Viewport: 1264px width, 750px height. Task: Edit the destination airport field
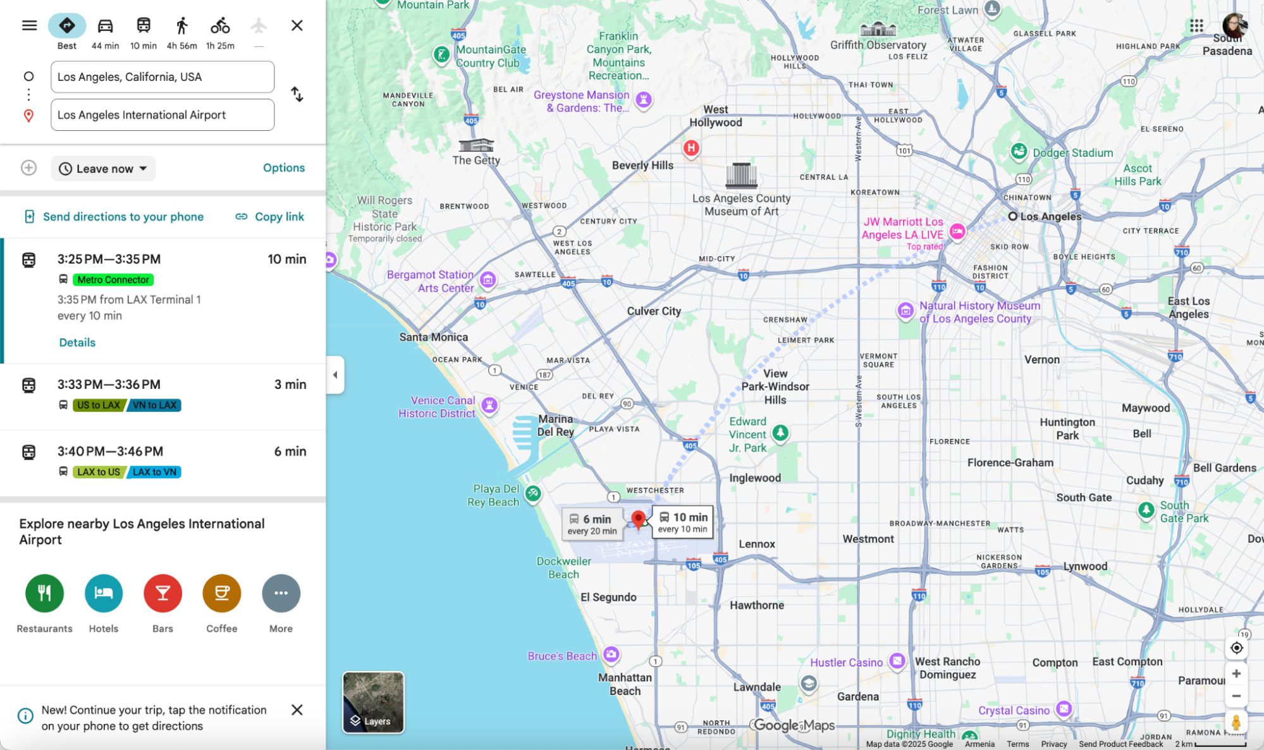click(163, 114)
